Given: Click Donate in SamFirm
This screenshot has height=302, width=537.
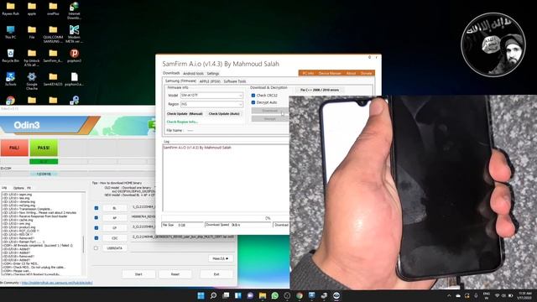Looking at the screenshot, I should 366,73.
